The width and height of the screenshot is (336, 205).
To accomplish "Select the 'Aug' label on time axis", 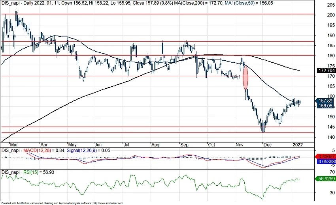I will [x=155, y=145].
